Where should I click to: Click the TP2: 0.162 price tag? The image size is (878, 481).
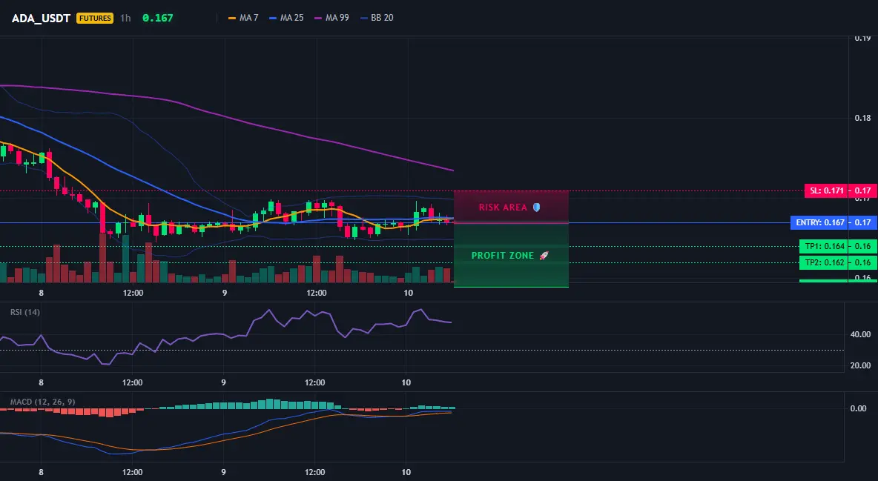[825, 262]
